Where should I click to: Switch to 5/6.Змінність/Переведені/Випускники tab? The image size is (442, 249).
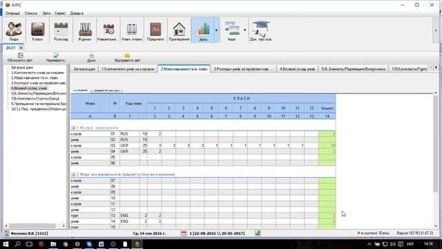pos(353,69)
